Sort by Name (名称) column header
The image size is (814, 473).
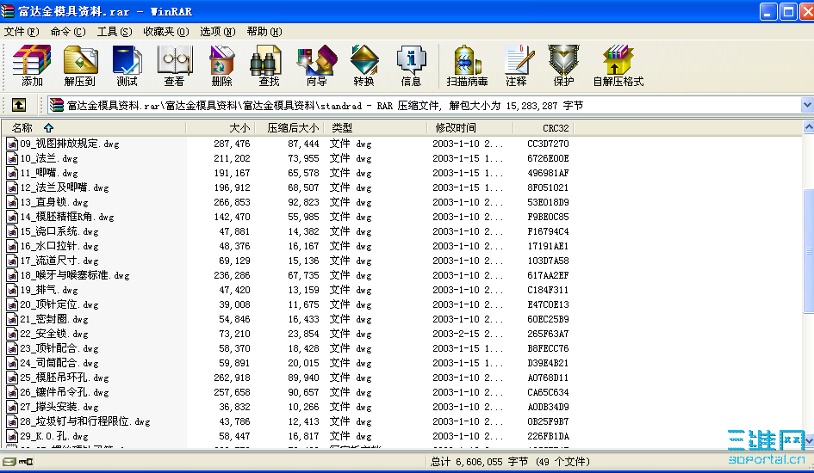[x=93, y=127]
